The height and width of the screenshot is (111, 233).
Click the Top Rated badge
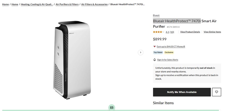(158, 52)
